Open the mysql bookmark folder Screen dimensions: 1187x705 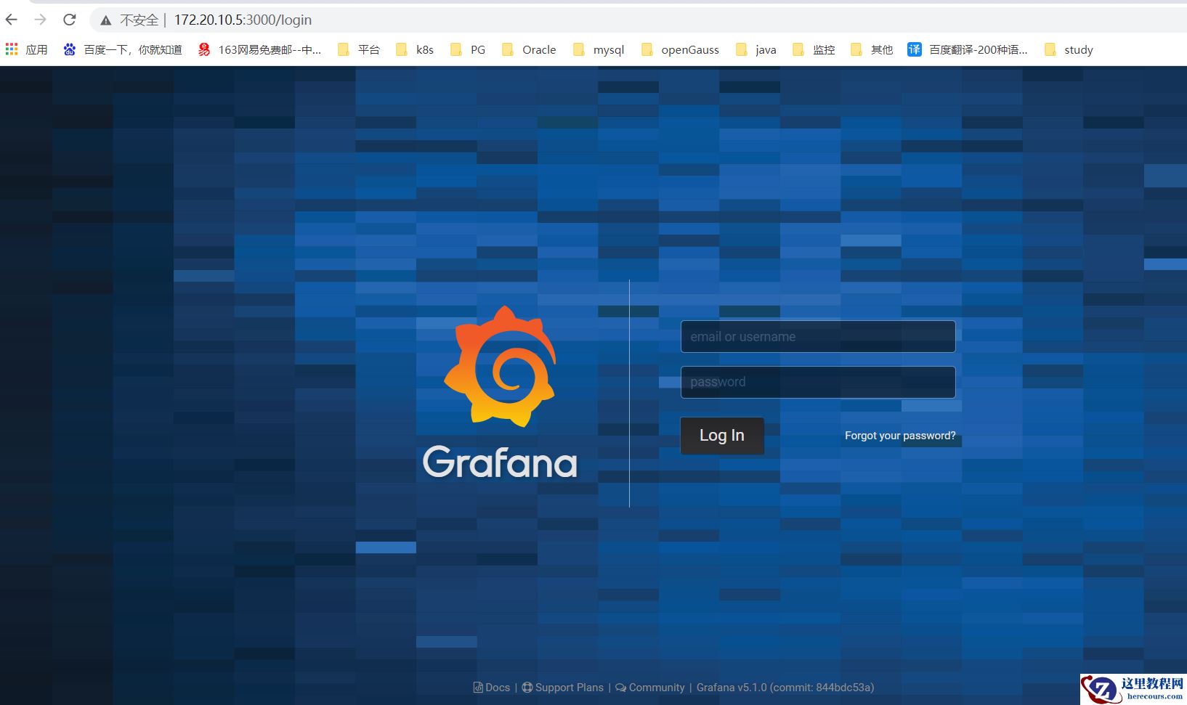(599, 49)
